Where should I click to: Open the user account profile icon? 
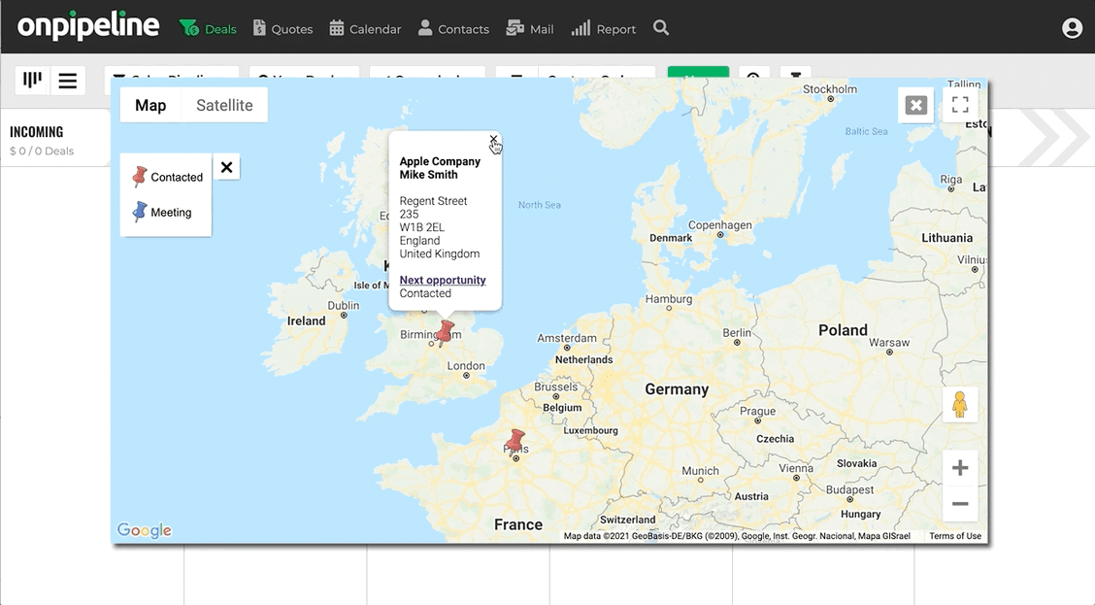pos(1072,28)
